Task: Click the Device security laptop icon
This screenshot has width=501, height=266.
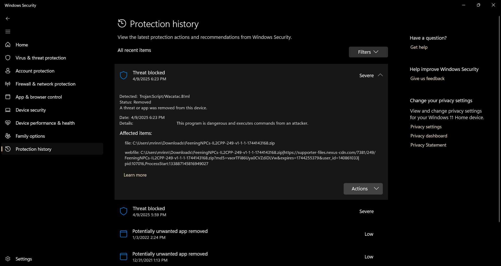Action: point(8,110)
